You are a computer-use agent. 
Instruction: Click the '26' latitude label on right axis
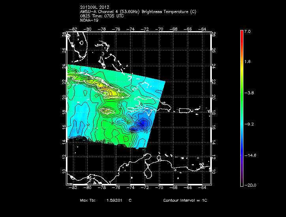(x=214, y=51)
